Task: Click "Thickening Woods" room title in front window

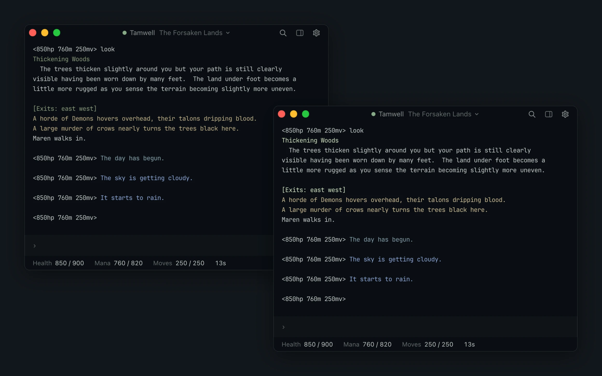Action: (x=310, y=140)
